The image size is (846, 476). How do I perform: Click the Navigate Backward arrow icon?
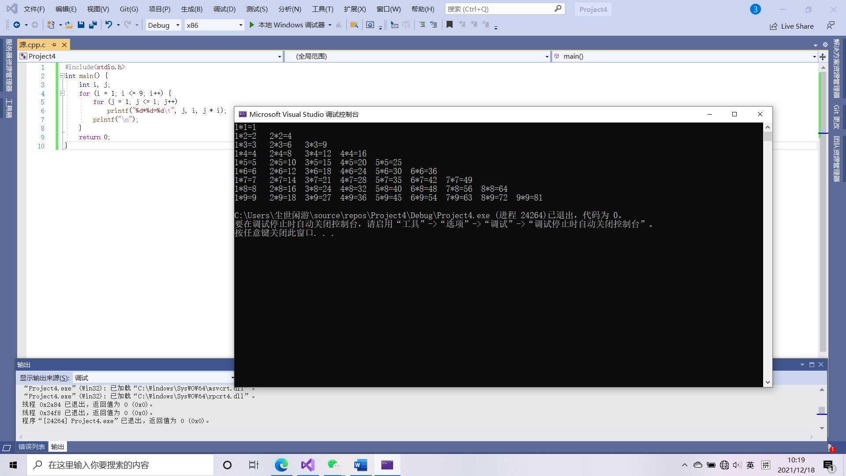click(x=17, y=25)
